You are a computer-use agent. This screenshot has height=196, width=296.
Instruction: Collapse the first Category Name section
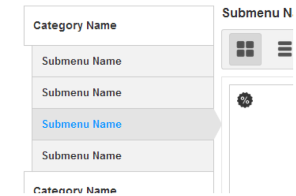[x=119, y=26]
